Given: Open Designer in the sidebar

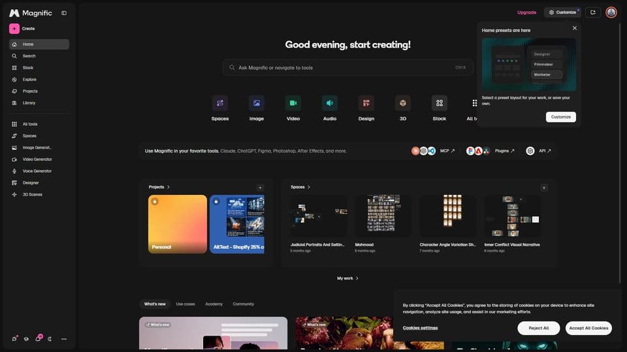Looking at the screenshot, I should point(39,183).
